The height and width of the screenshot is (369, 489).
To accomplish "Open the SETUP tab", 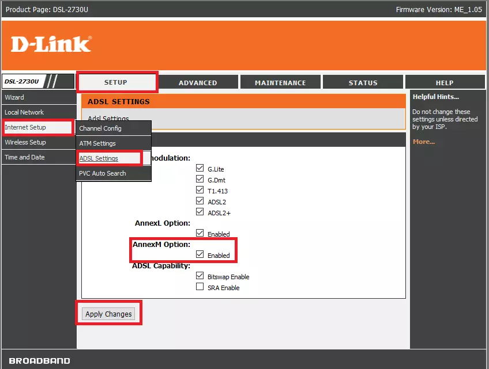I will (116, 82).
